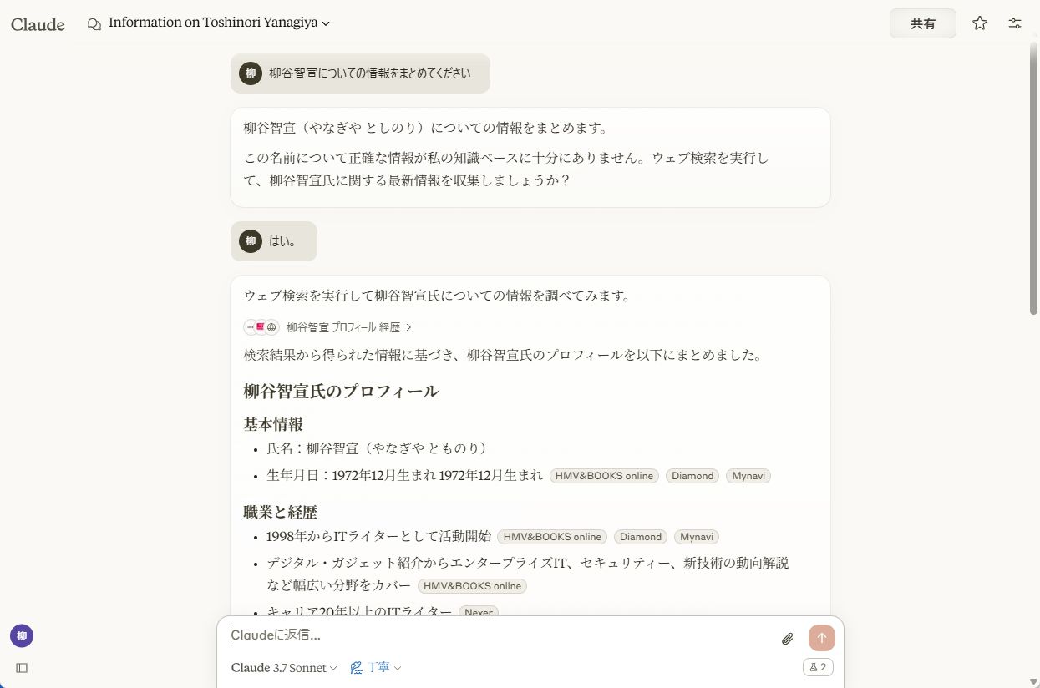Click the vertical page scrollbar thumb

1034,175
